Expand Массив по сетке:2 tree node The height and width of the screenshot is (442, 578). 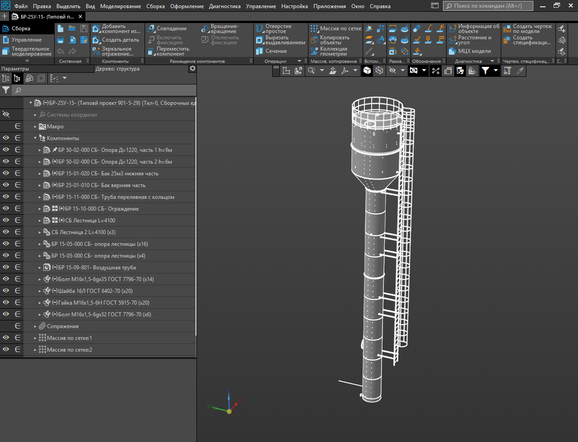[x=35, y=350]
